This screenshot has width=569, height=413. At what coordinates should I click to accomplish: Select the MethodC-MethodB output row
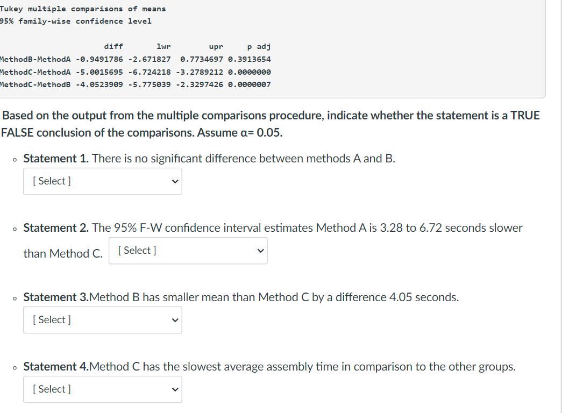click(x=136, y=84)
